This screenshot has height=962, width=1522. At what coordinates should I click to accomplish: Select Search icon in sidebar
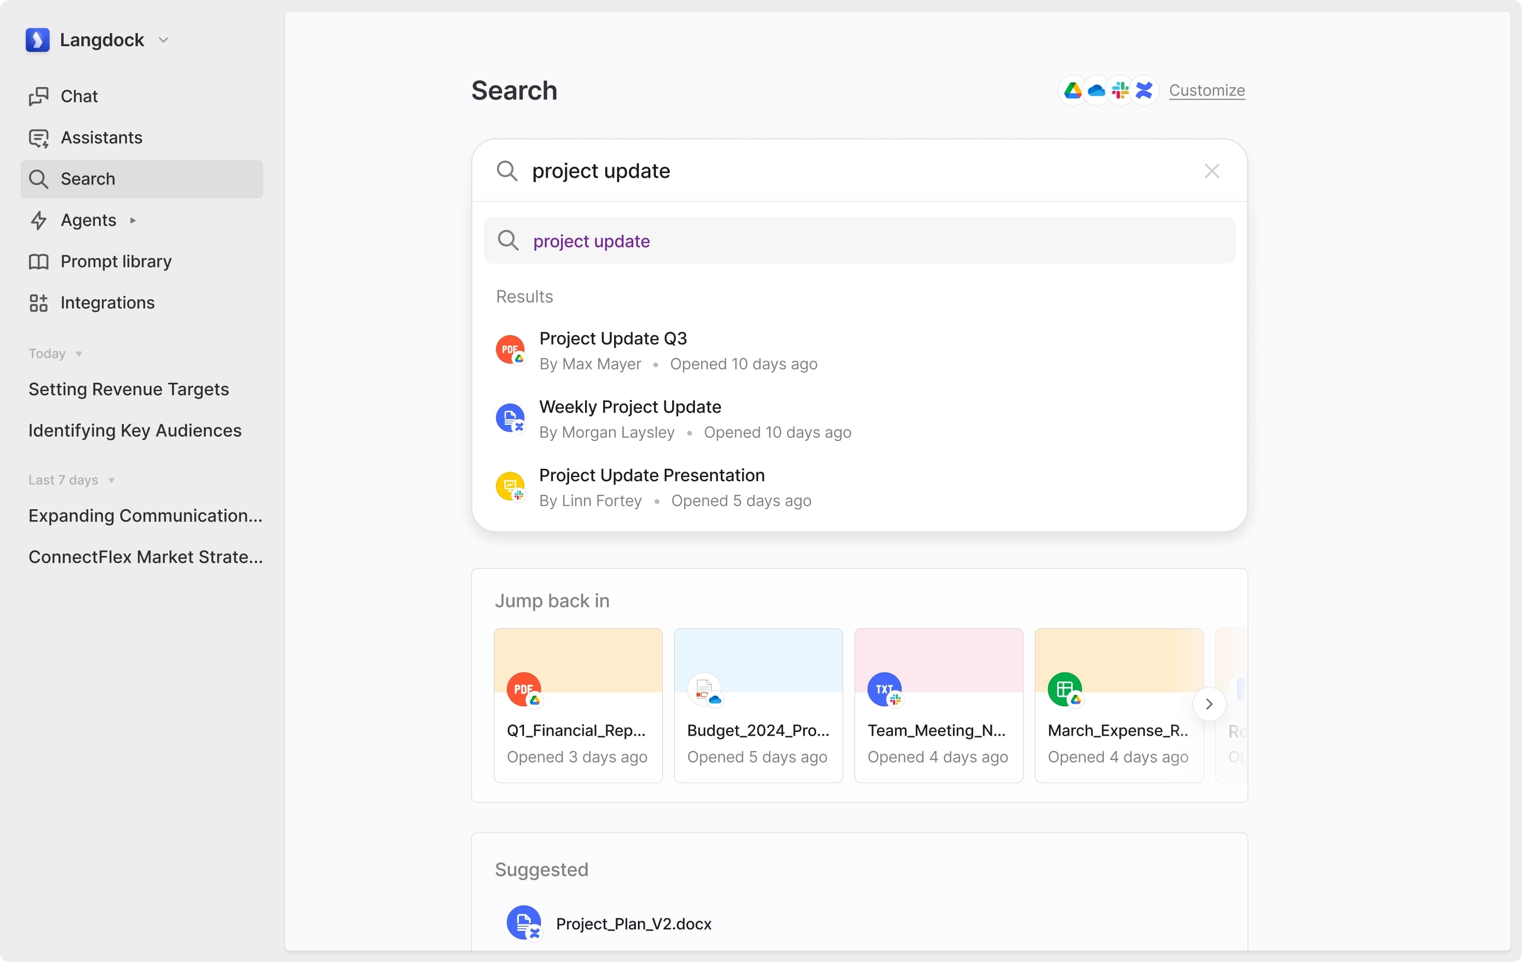[x=40, y=178]
